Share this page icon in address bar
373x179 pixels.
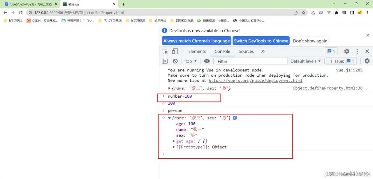click(x=296, y=13)
